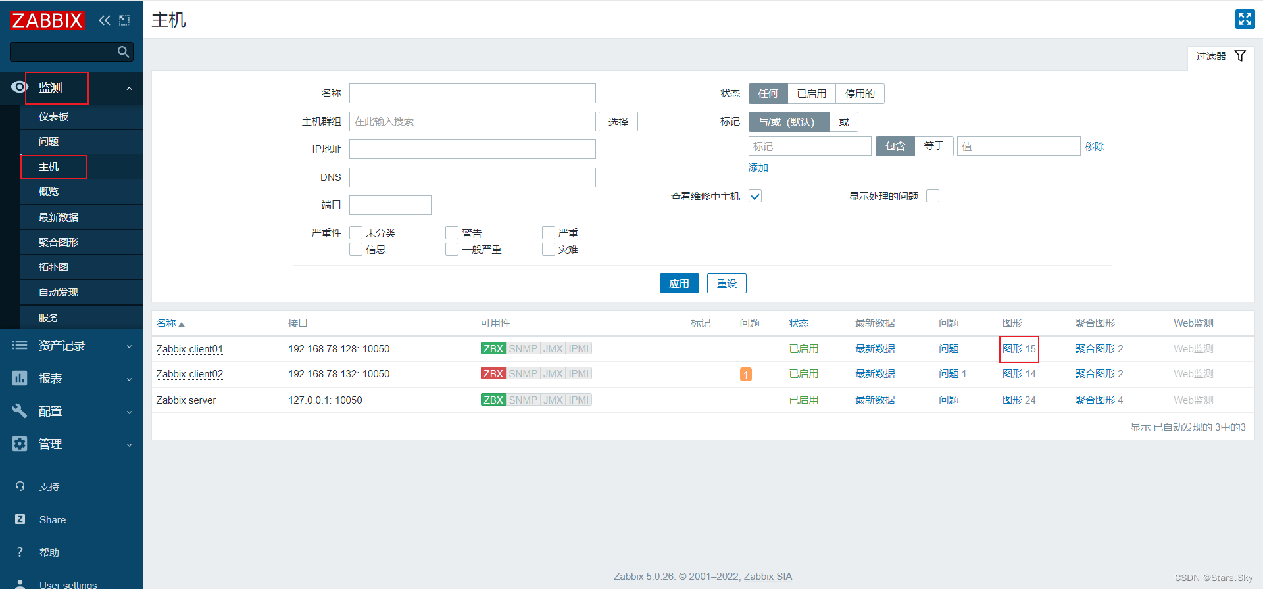The width and height of the screenshot is (1263, 589).
Task: Check the 严重 severity checkbox
Action: 549,233
